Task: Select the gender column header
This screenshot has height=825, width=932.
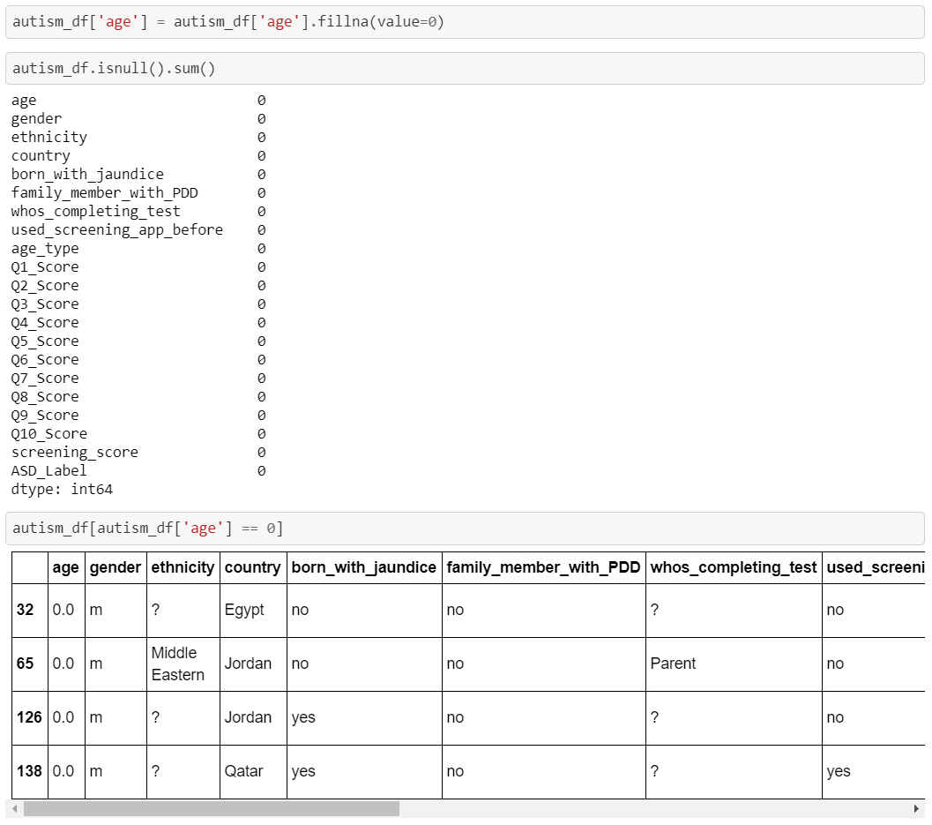Action: [x=115, y=567]
